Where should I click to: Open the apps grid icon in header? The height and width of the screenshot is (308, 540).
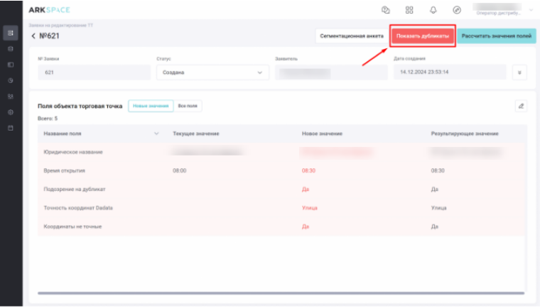tap(409, 10)
